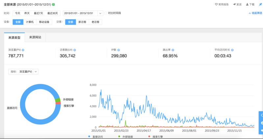Click the 全部来源 page title
The height and width of the screenshot is (139, 263).
[x=10, y=5]
